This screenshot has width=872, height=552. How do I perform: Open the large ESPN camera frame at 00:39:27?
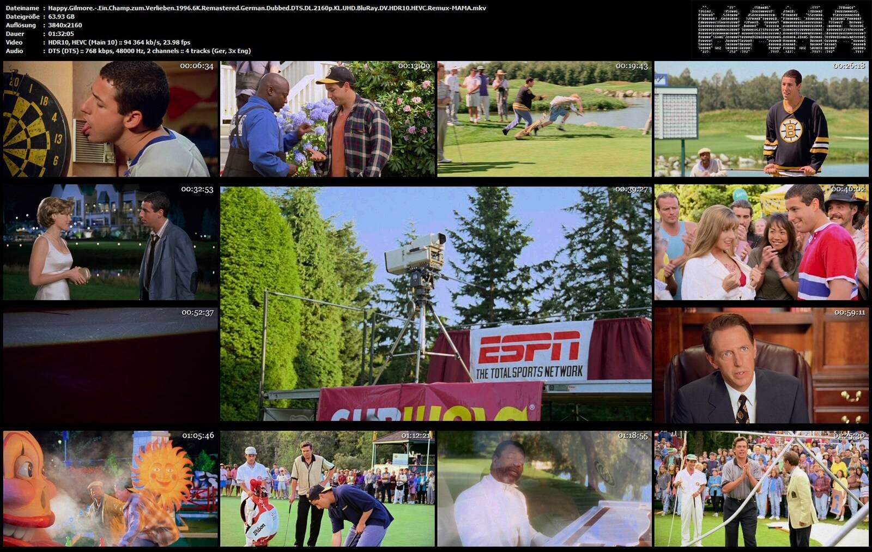pyautogui.click(x=436, y=304)
